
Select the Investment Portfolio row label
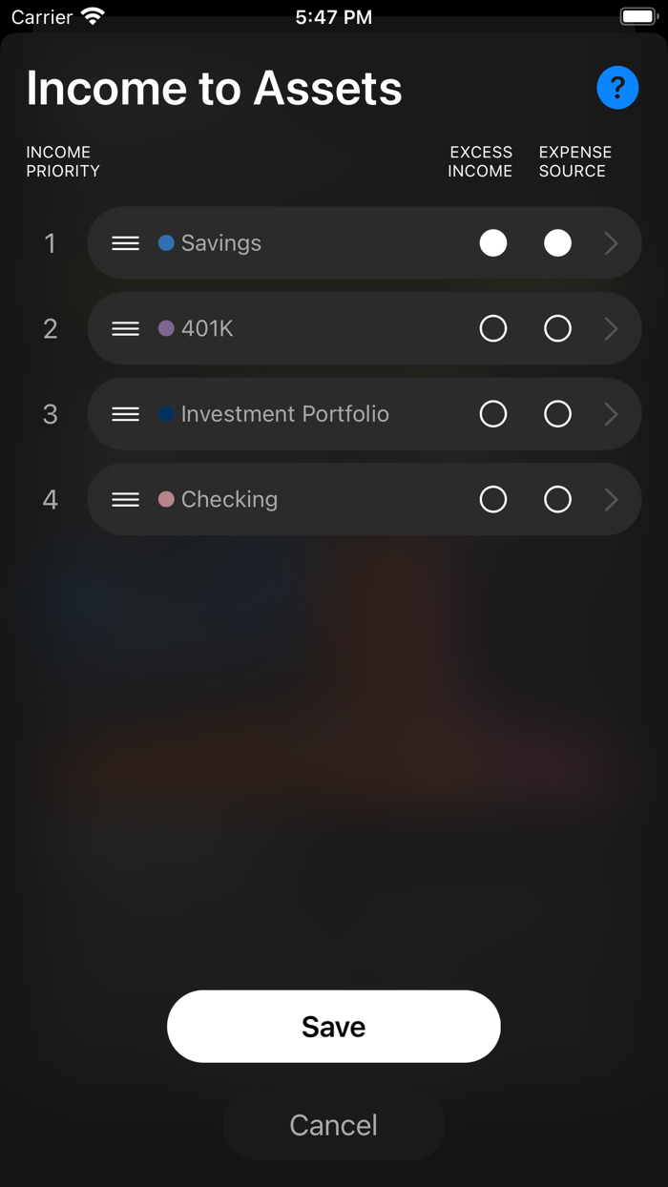pyautogui.click(x=284, y=413)
